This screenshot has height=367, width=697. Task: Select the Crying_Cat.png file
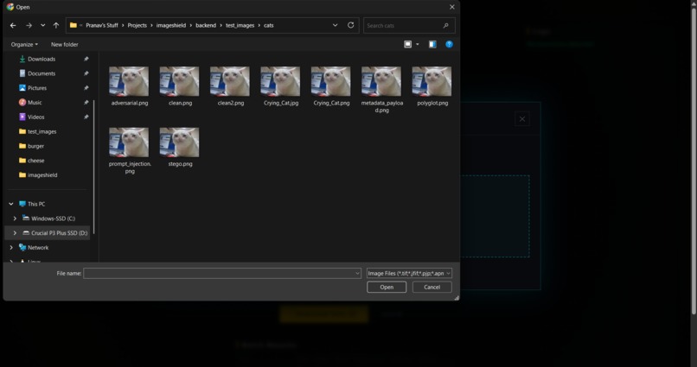[x=331, y=86]
